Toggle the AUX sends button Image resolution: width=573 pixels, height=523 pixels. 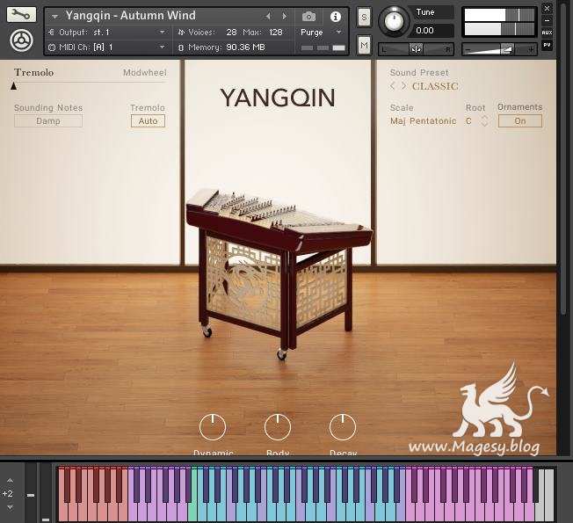547,33
